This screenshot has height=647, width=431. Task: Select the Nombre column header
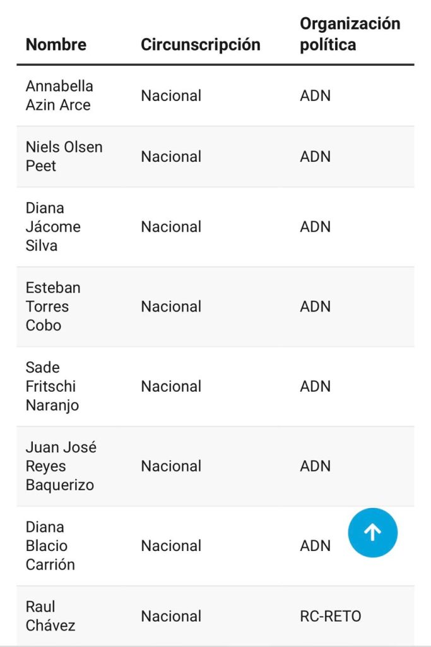pyautogui.click(x=56, y=45)
